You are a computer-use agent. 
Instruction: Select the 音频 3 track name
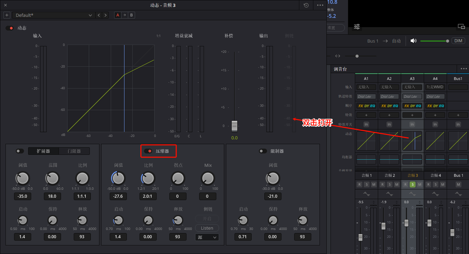pyautogui.click(x=412, y=175)
